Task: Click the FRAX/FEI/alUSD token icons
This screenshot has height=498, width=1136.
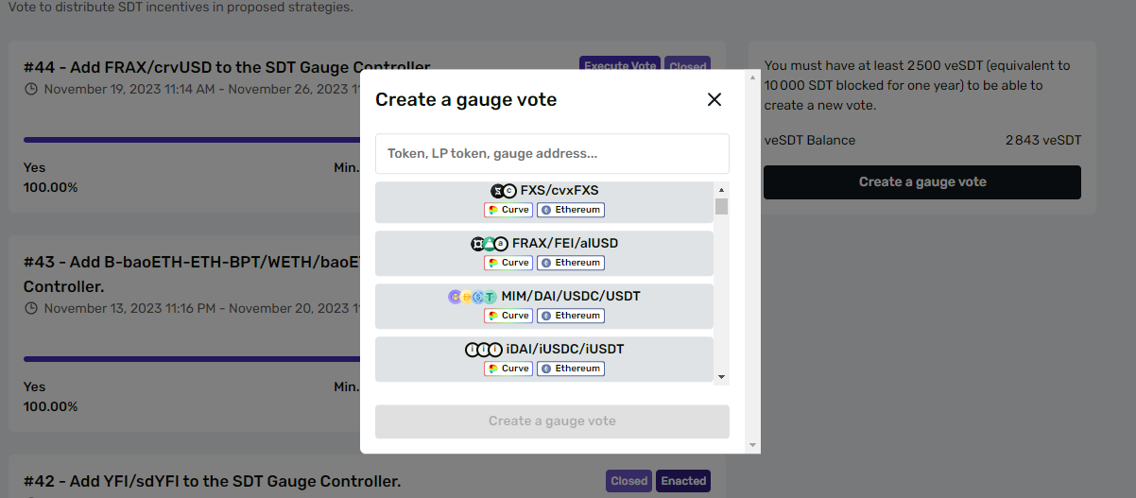Action: tap(490, 244)
